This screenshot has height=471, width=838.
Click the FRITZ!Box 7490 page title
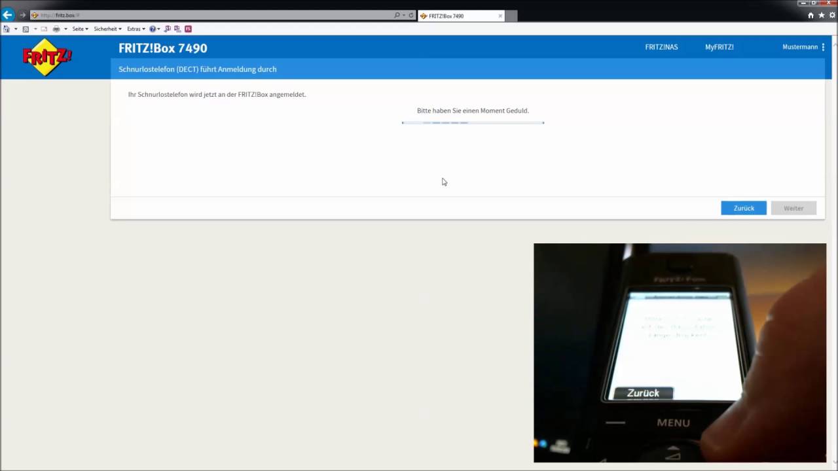163,48
